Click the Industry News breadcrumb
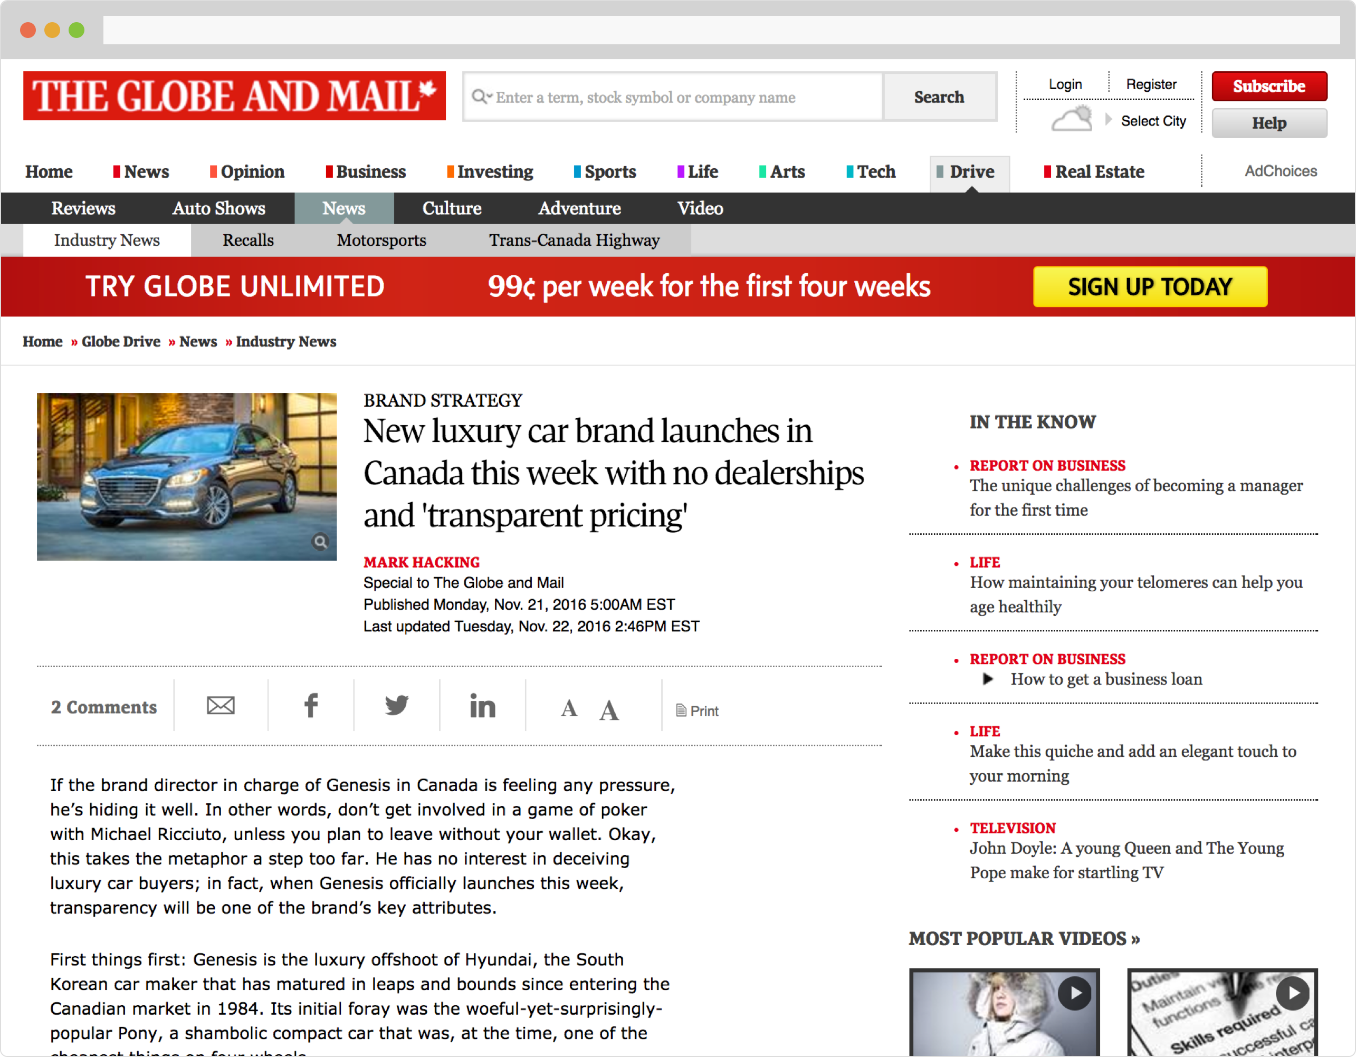This screenshot has height=1057, width=1356. (285, 342)
